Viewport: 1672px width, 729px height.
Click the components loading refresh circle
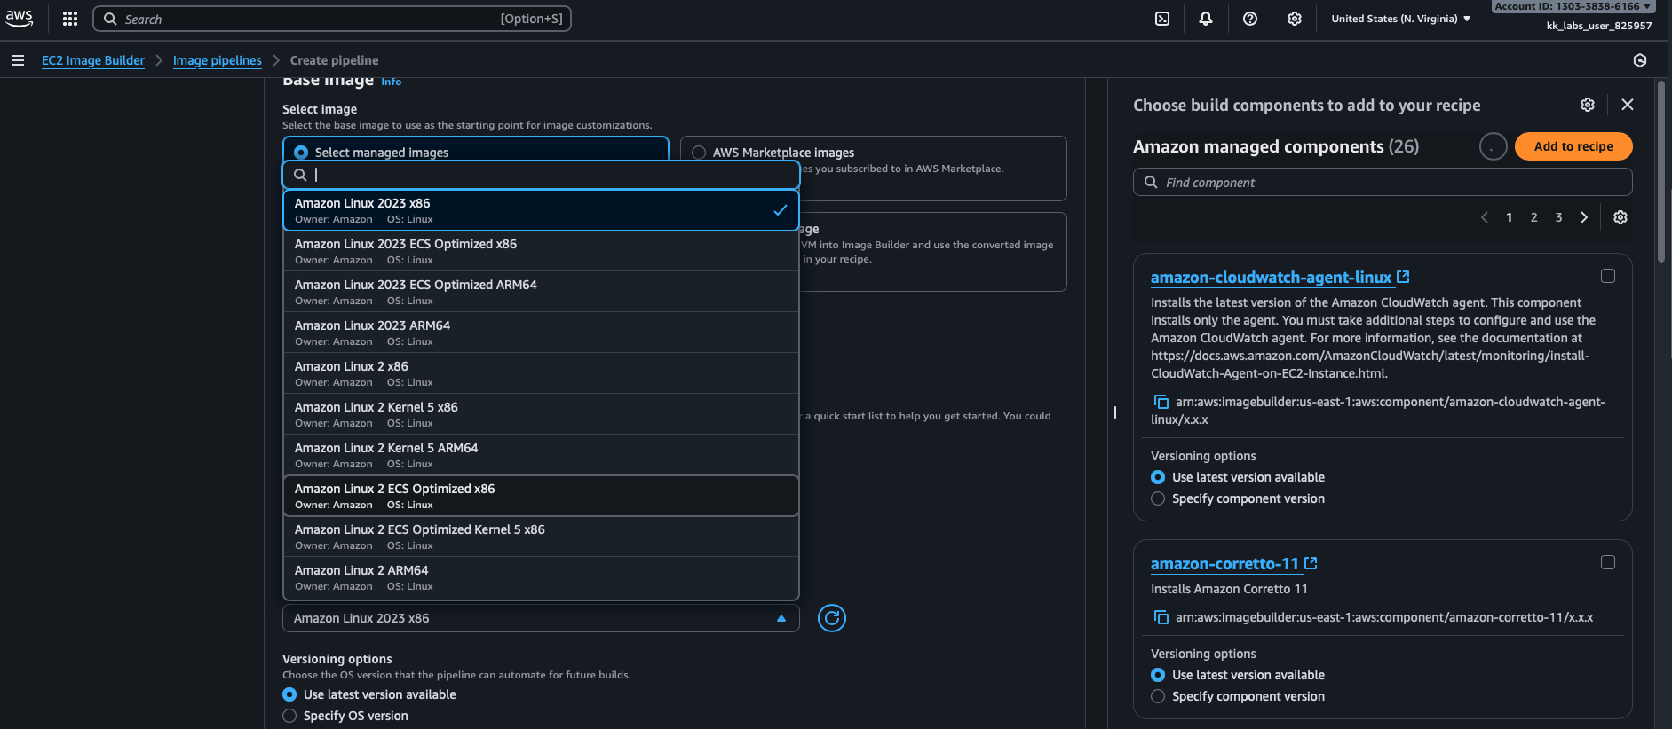(1494, 146)
